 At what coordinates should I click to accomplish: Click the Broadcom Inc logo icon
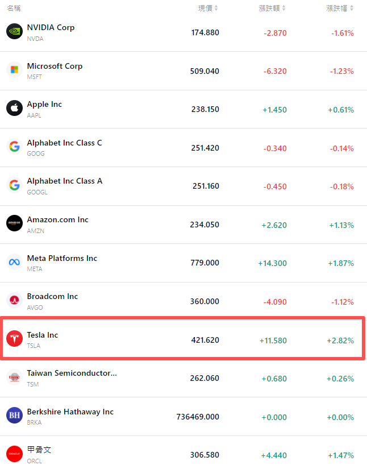coord(14,300)
